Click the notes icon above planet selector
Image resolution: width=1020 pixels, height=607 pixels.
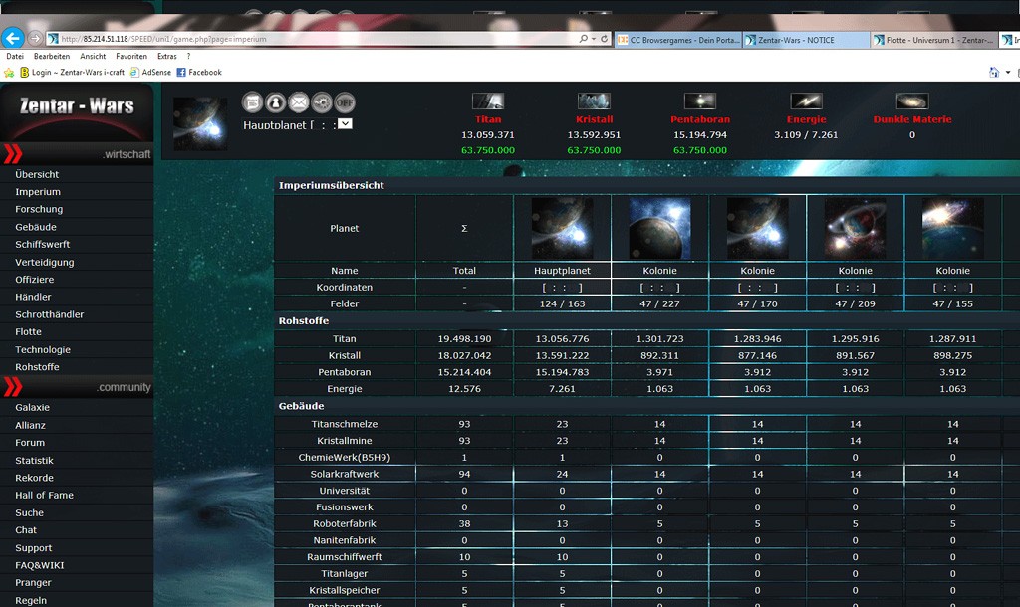point(252,102)
